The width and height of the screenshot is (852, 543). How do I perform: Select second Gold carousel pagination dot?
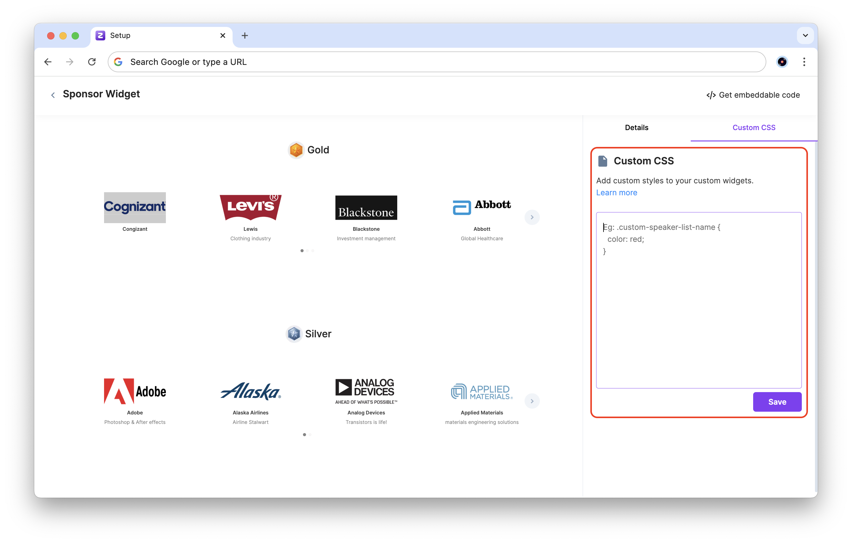coord(308,251)
